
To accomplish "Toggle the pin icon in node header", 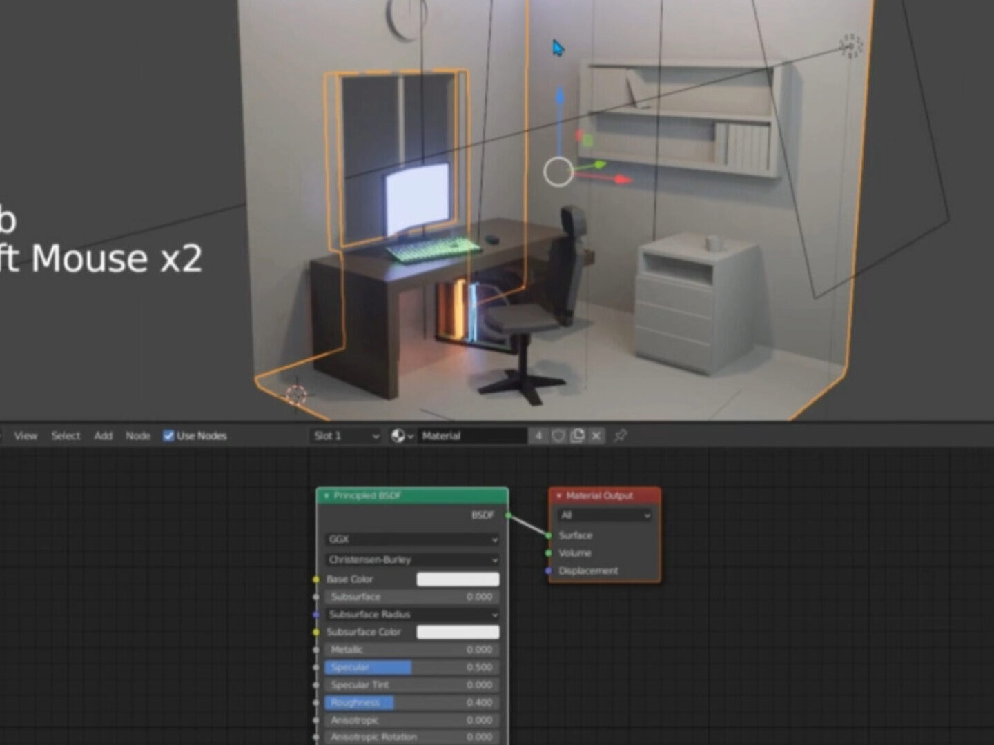I will coord(621,436).
